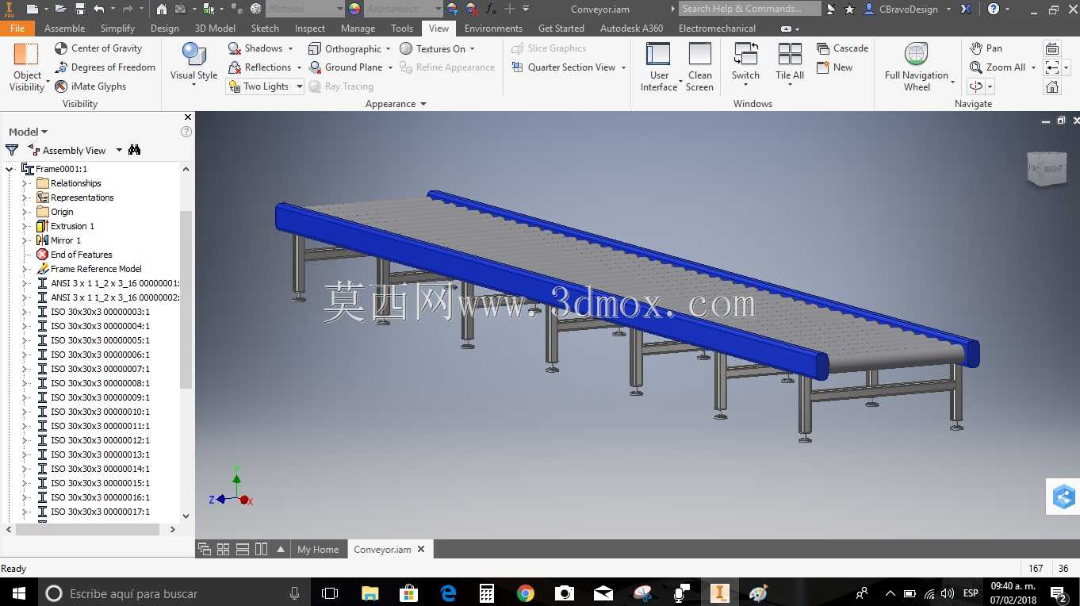Activate Clean Screen mode
Screen dimensions: 1080x606
point(699,67)
